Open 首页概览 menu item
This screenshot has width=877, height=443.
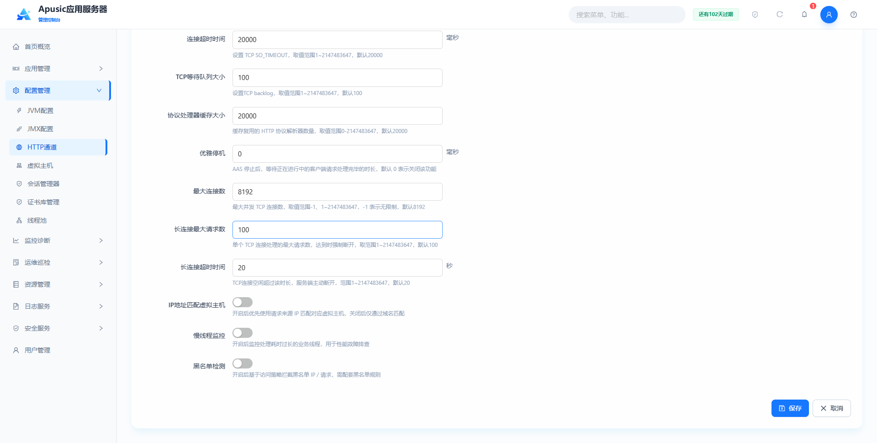[58, 47]
